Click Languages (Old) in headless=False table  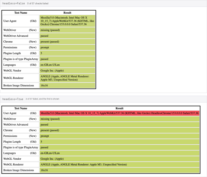[21, 65]
